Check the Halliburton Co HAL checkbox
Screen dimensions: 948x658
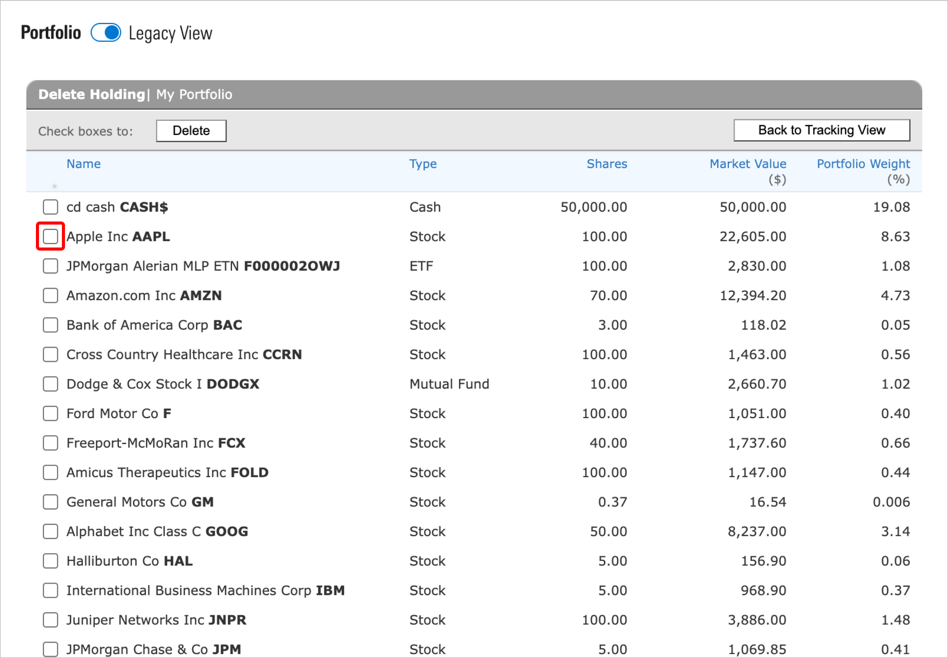point(50,561)
